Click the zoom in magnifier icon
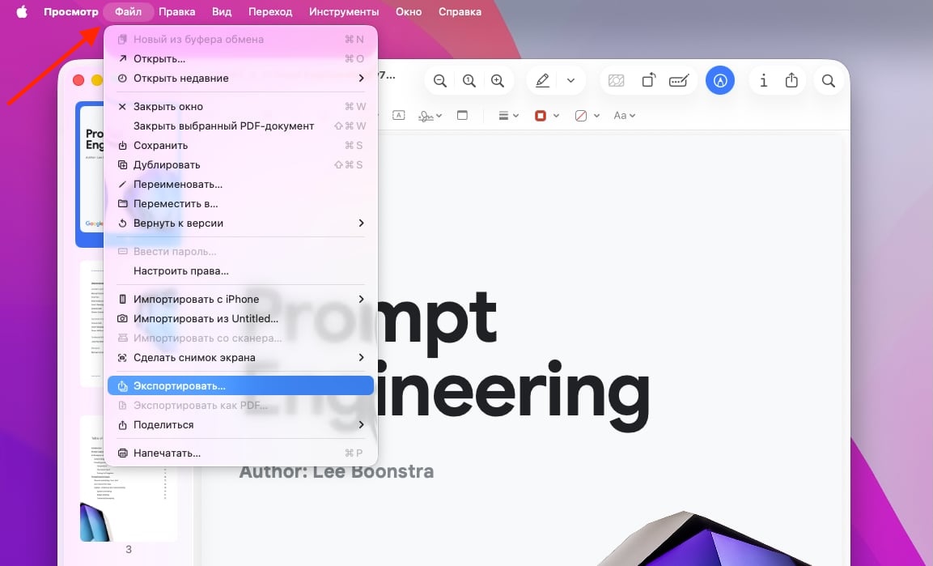933x566 pixels. (x=498, y=80)
